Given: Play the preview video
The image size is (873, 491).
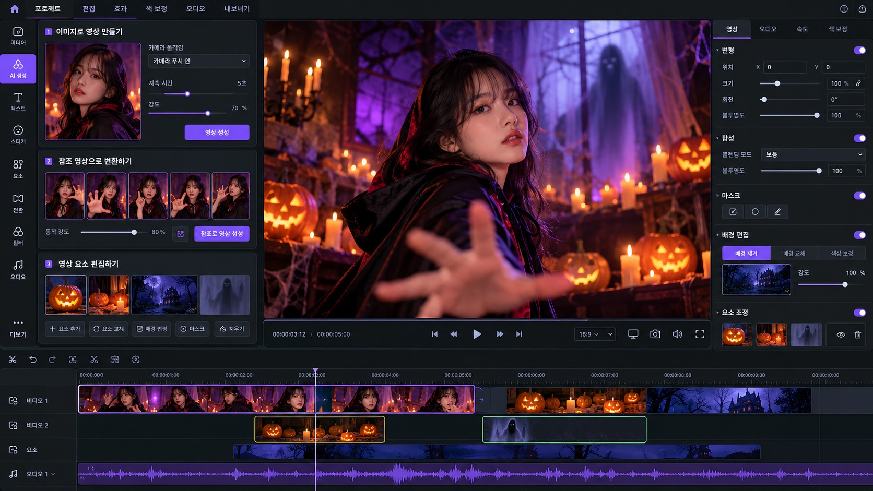Looking at the screenshot, I should coord(477,334).
